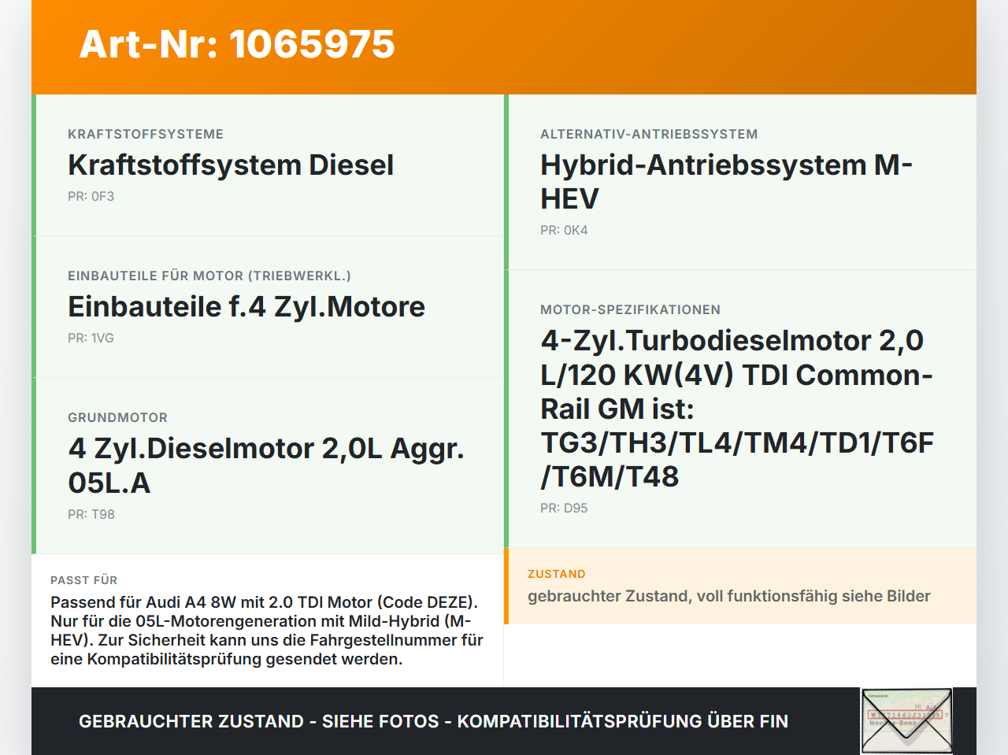1008x755 pixels.
Task: Select the Hybrid-Antriebssystem M-HEV title
Action: [726, 182]
